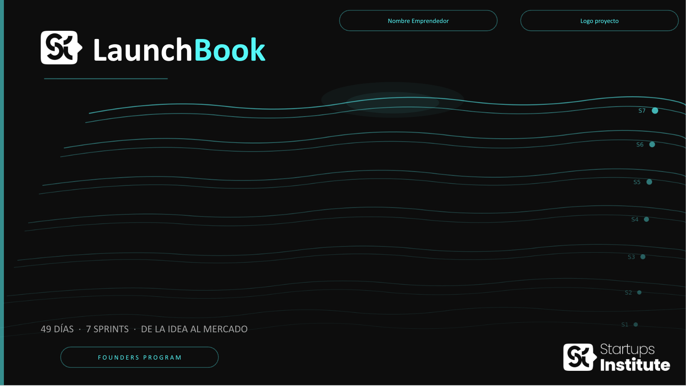Click the Startups Institute logo icon

click(x=580, y=357)
